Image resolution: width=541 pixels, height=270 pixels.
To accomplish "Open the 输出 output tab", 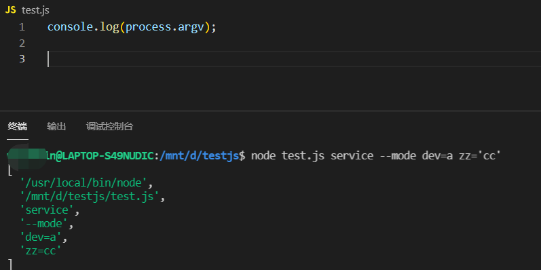I will 56,127.
